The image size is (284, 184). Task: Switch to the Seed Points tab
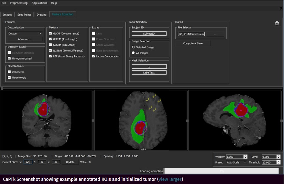[x=24, y=15]
